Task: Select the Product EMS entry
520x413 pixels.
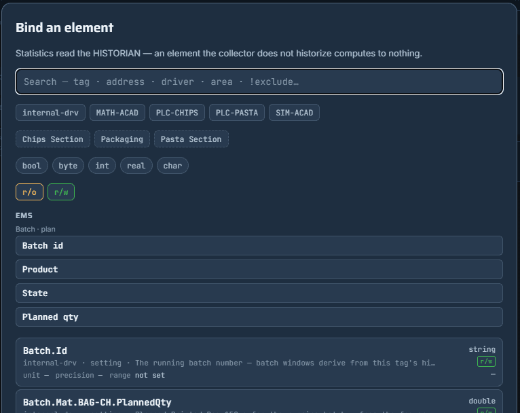Action: 259,270
